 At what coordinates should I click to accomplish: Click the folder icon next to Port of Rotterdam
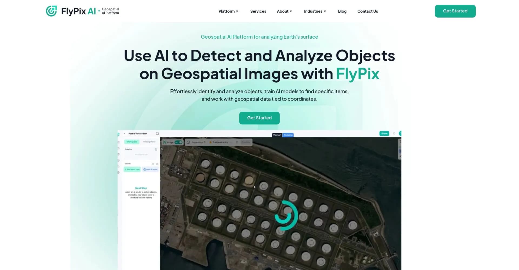click(157, 134)
